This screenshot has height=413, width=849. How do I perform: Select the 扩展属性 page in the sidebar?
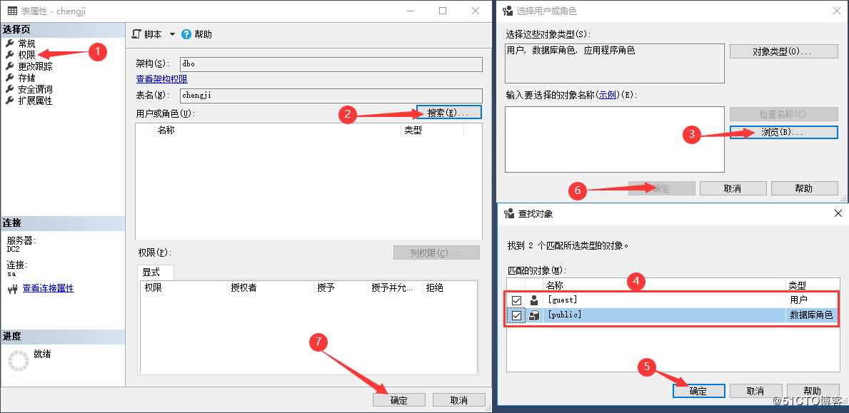click(x=35, y=101)
